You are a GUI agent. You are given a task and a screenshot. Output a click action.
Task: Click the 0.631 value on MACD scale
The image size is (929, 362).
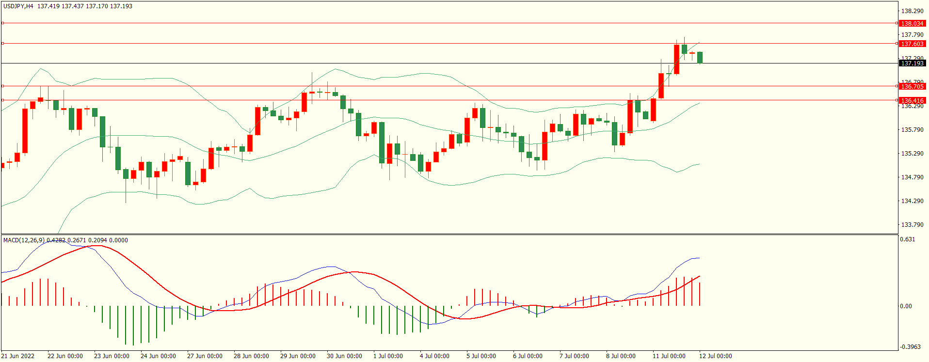coord(907,239)
